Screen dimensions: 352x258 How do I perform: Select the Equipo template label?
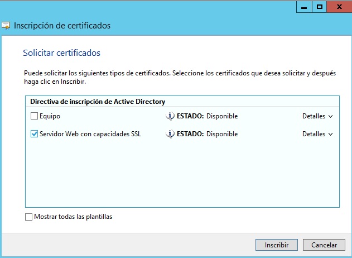50,116
